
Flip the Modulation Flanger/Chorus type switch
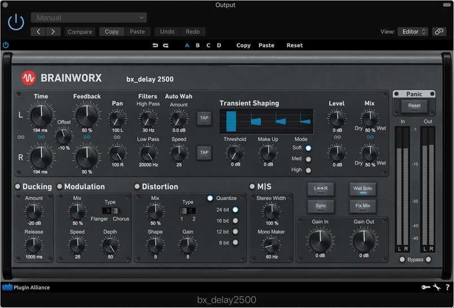click(110, 210)
